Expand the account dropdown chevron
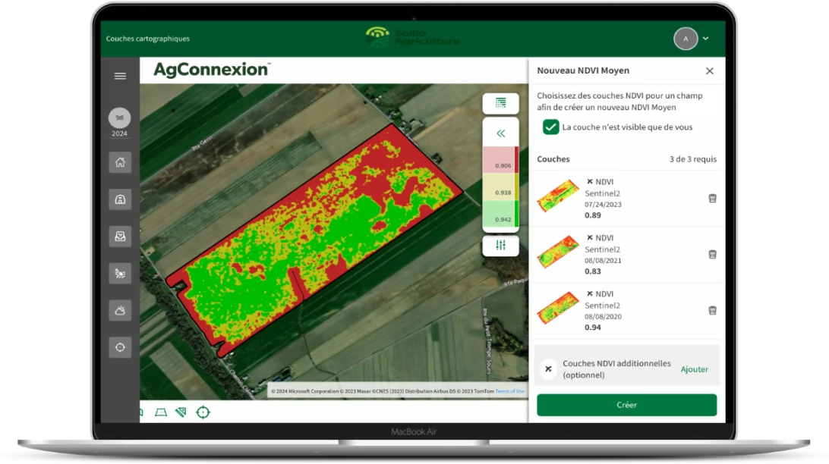The width and height of the screenshot is (829, 464). 706,39
